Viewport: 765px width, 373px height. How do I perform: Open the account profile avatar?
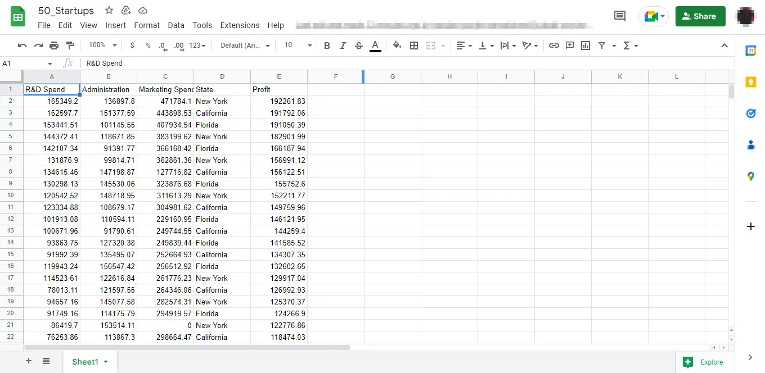pos(746,16)
